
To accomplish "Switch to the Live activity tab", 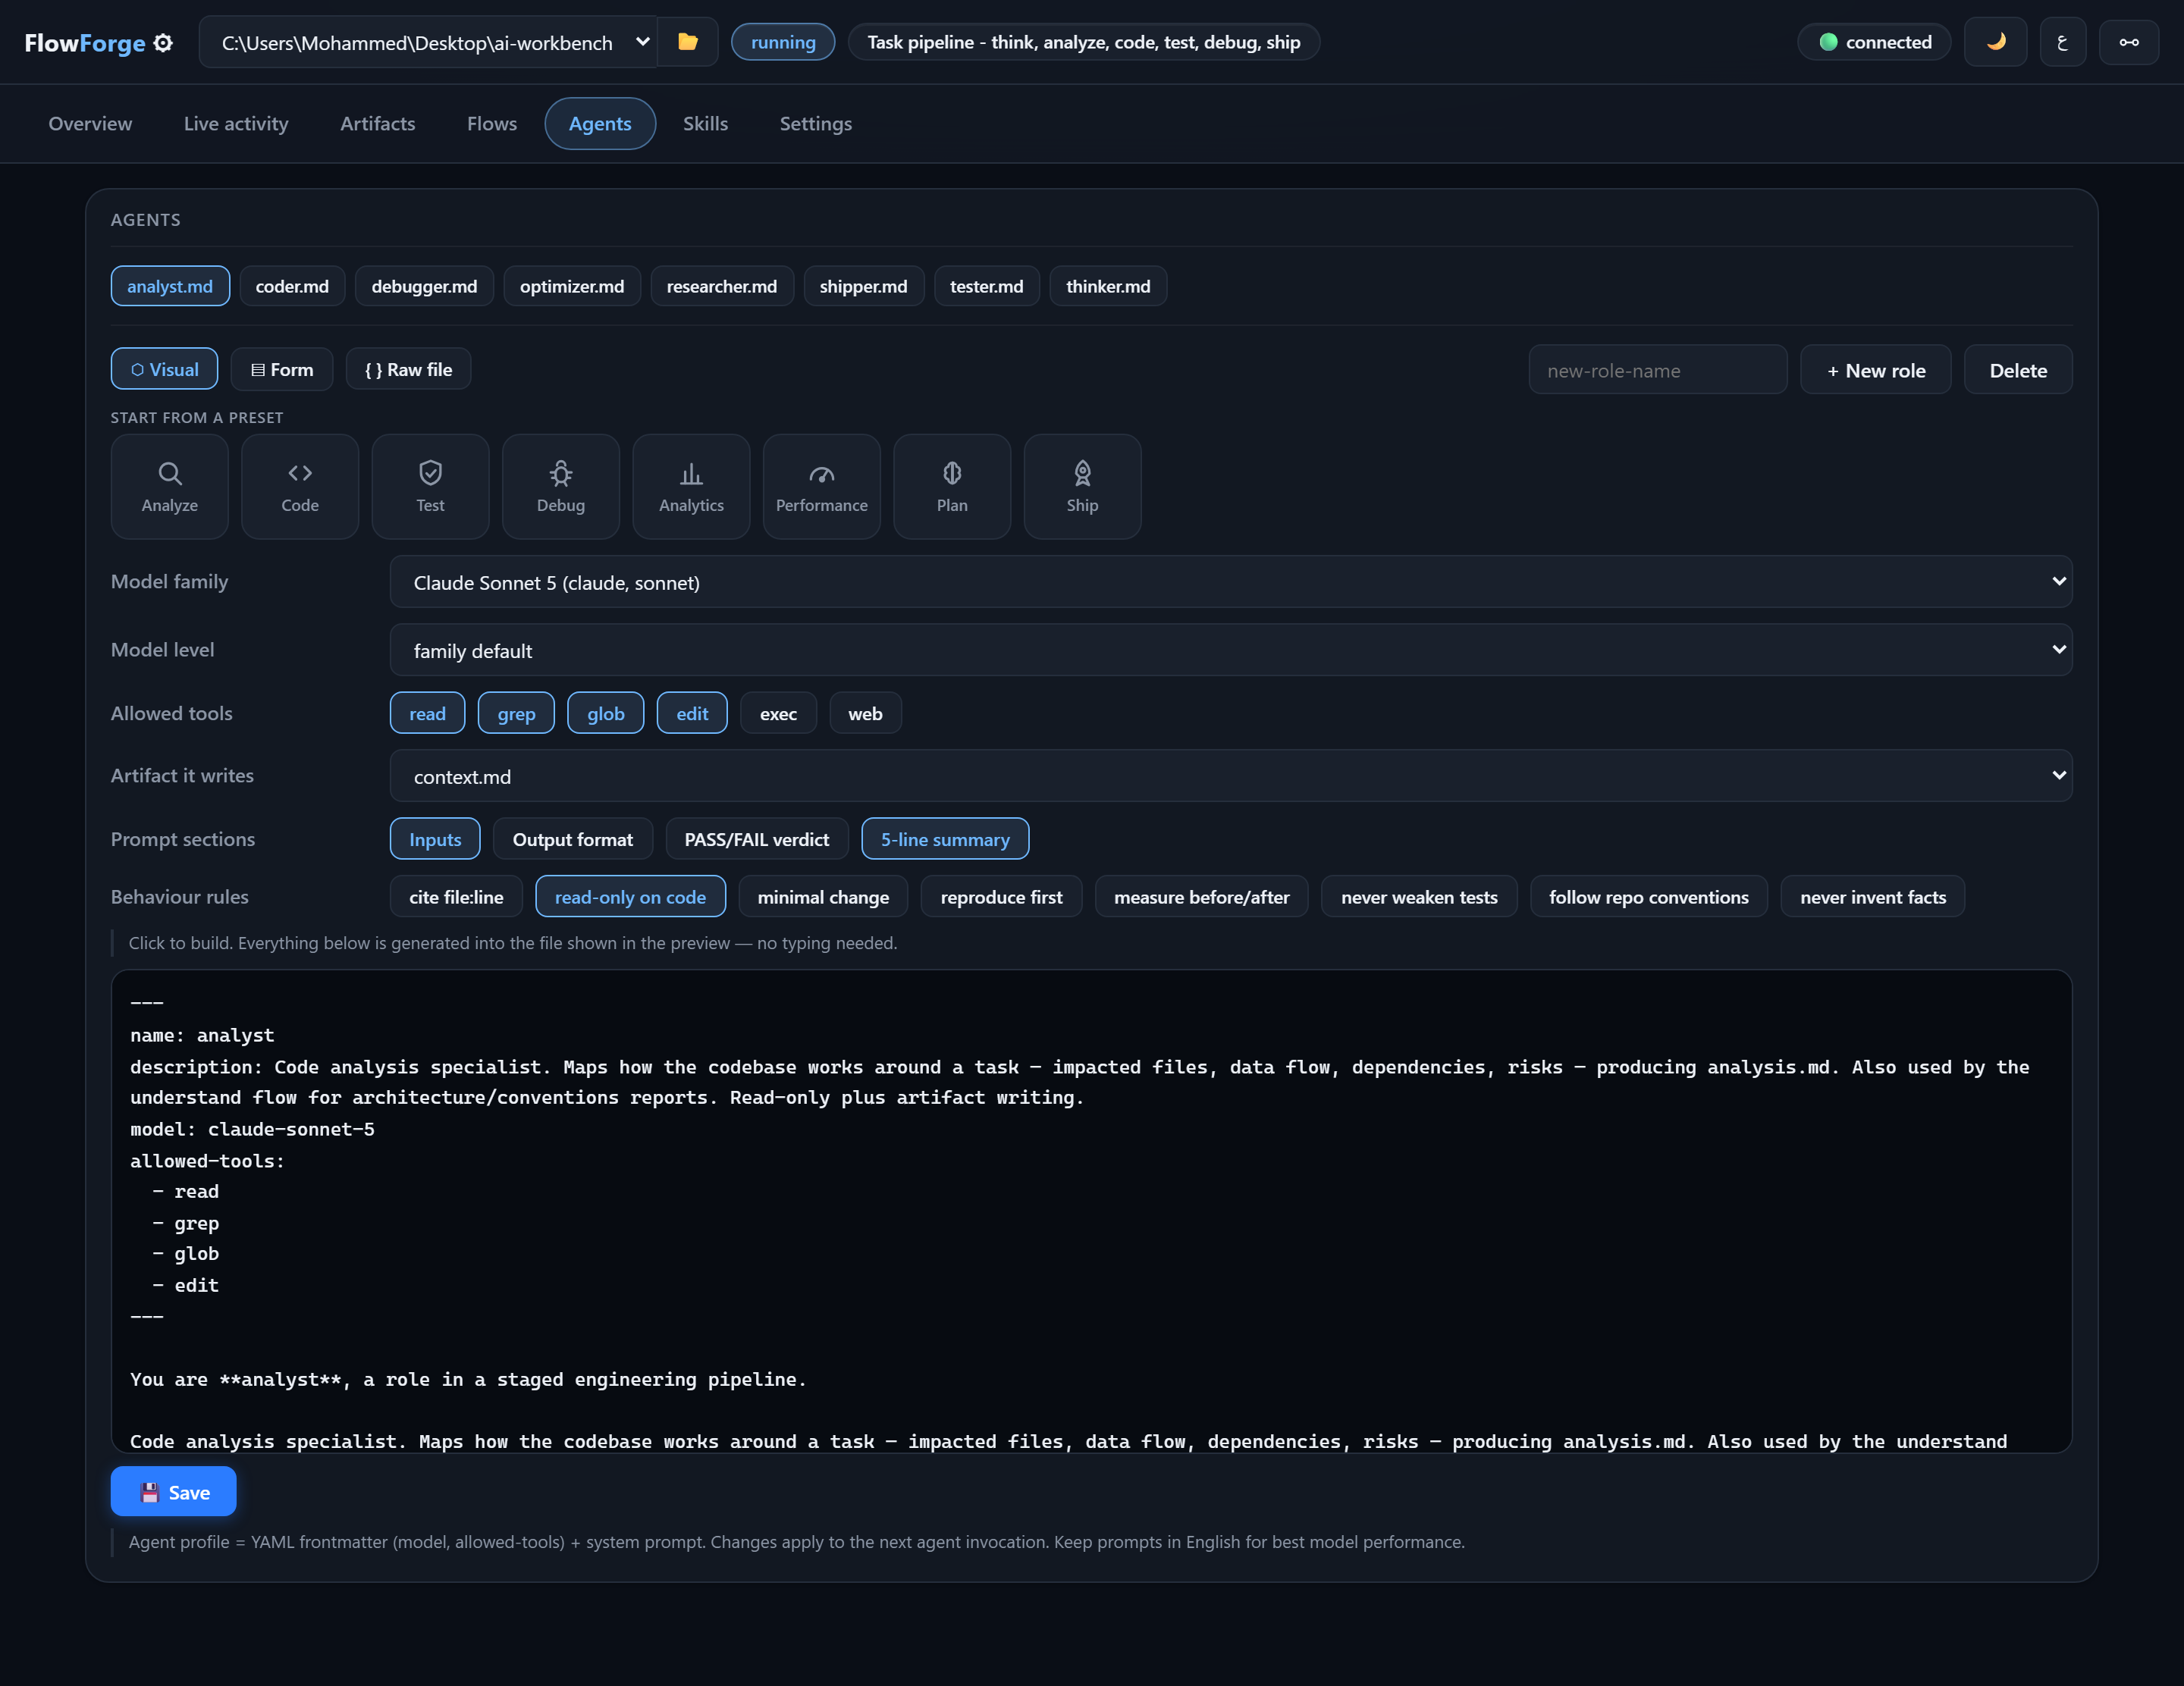I will click(236, 123).
